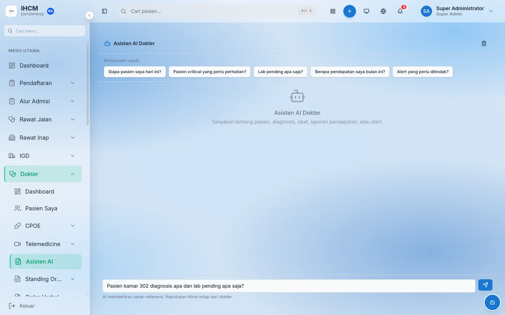Screen dimensions: 505x315
Task: Click the sidebar vertical scrollbar
Action: [x=87, y=84]
